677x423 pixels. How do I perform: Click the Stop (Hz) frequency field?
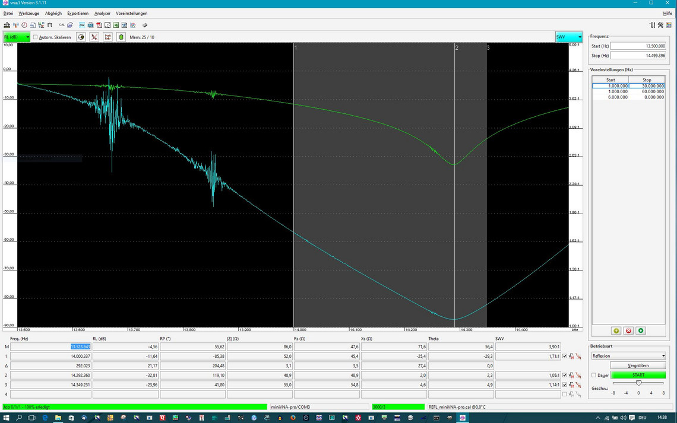click(x=638, y=56)
